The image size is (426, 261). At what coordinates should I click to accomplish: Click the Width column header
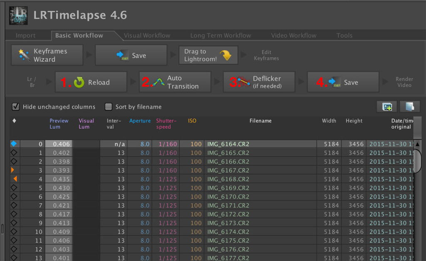(x=329, y=121)
